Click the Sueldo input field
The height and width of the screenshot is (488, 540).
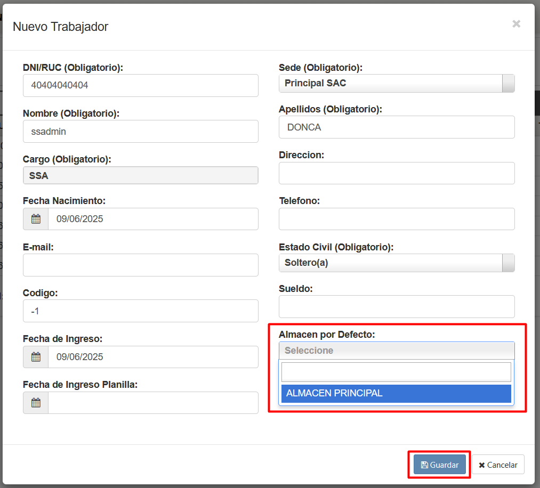397,307
